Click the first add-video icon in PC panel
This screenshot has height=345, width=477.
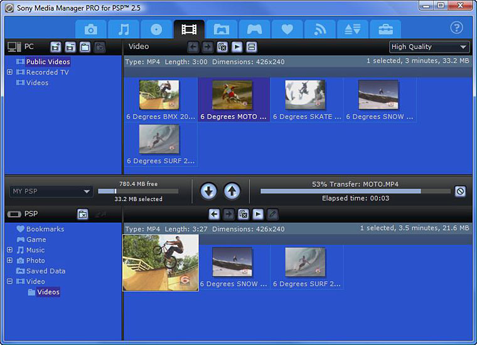point(56,47)
